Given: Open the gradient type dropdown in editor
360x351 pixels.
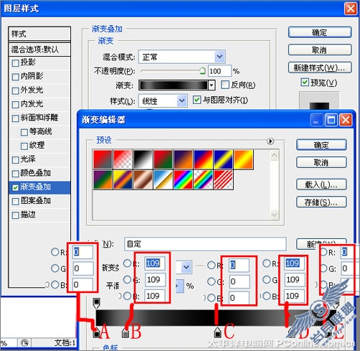Looking at the screenshot, I should pos(186,267).
